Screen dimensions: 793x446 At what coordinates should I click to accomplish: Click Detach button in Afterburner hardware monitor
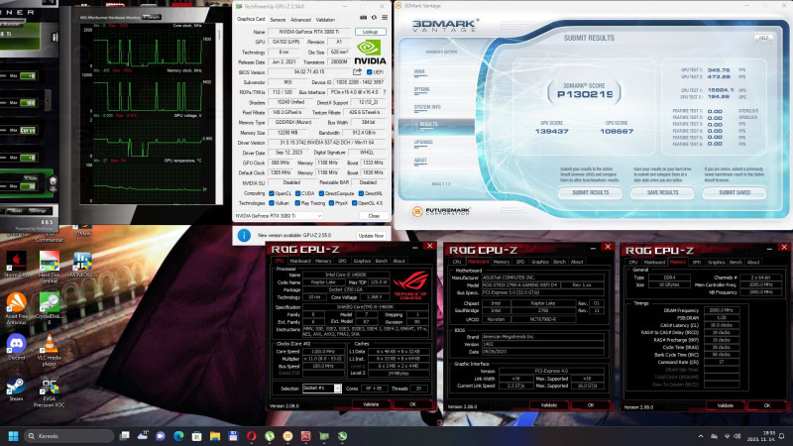pos(152,17)
